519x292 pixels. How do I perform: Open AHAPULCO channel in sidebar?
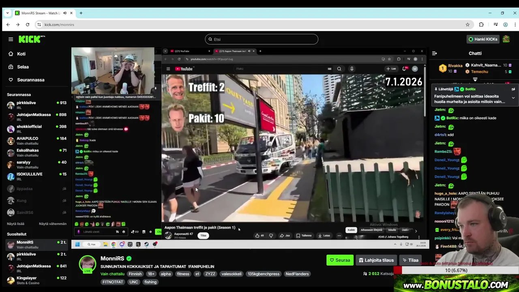[36, 141]
